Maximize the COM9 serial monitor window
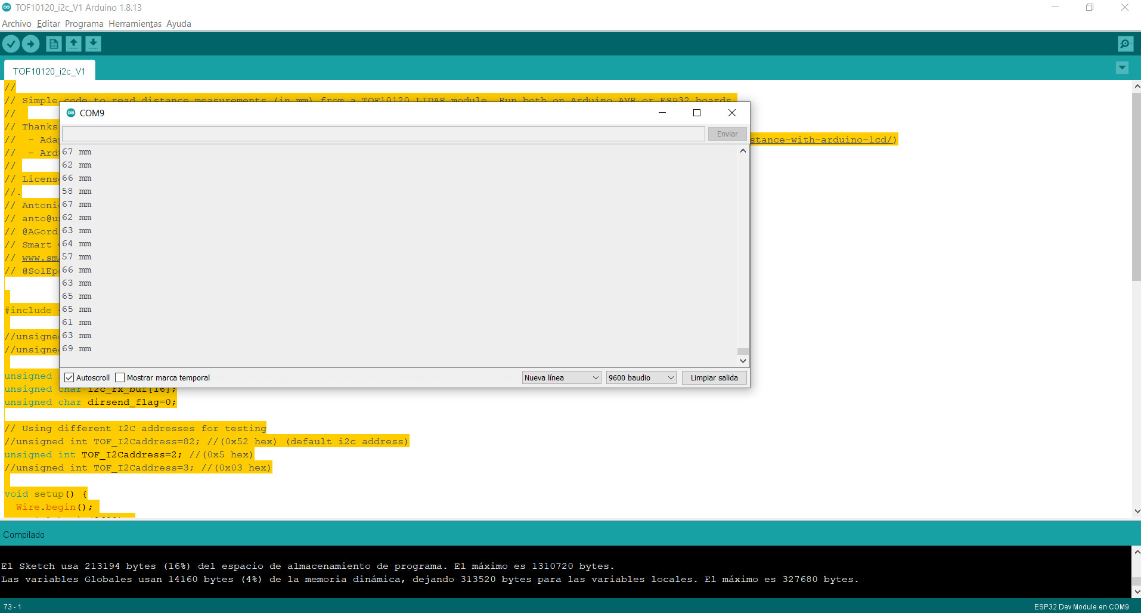 coord(696,113)
